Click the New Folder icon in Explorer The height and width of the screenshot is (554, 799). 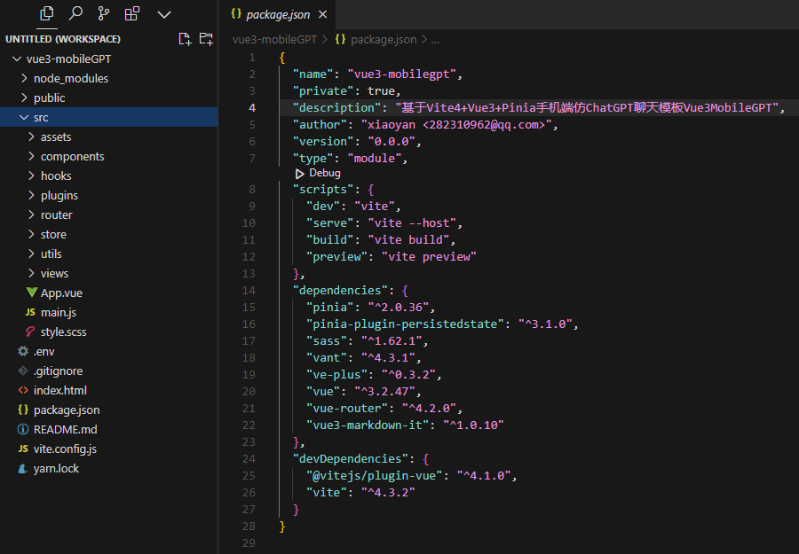pyautogui.click(x=206, y=39)
